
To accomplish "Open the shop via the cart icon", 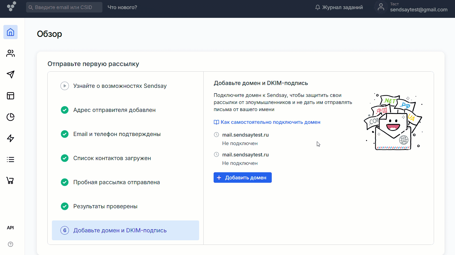I will (x=10, y=180).
